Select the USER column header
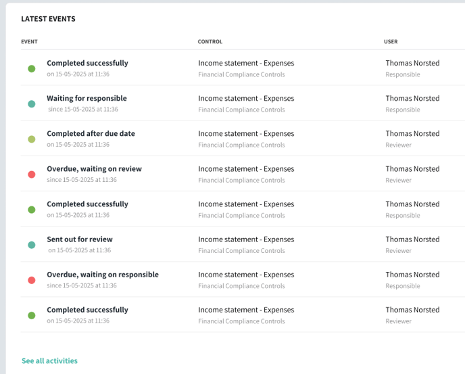The width and height of the screenshot is (465, 374). click(x=391, y=41)
